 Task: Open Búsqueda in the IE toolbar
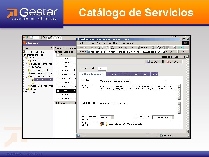[x=117, y=47]
